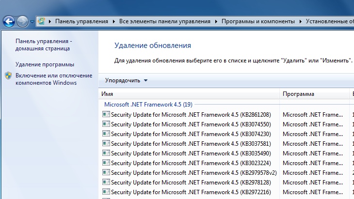
Task: Open "Включение или отключение компонентов Windows" link
Action: [x=53, y=79]
